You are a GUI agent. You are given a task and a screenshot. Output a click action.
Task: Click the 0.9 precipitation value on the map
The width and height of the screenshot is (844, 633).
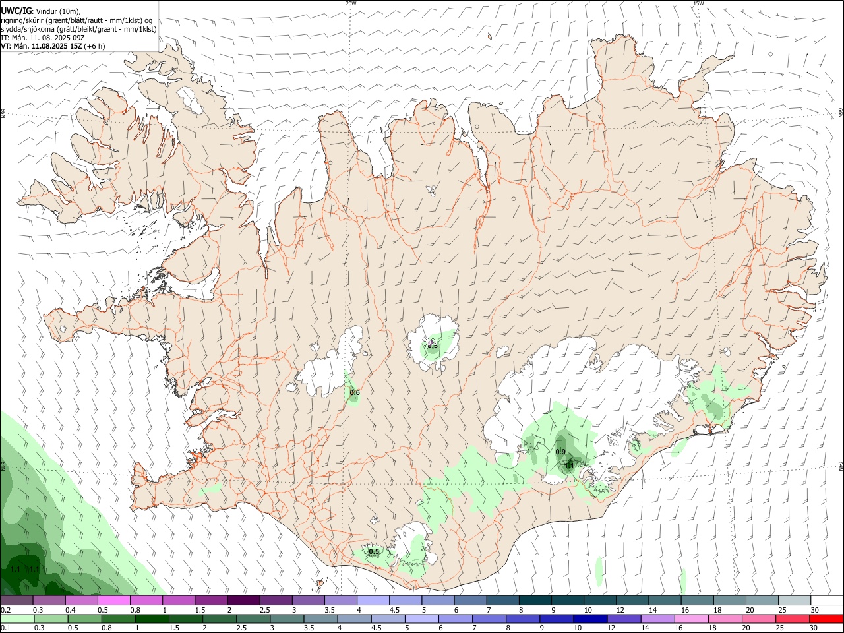click(x=560, y=452)
